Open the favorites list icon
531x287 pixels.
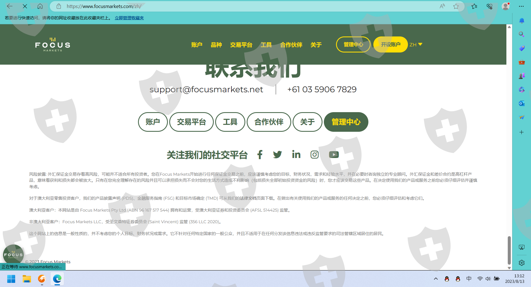pyautogui.click(x=474, y=6)
